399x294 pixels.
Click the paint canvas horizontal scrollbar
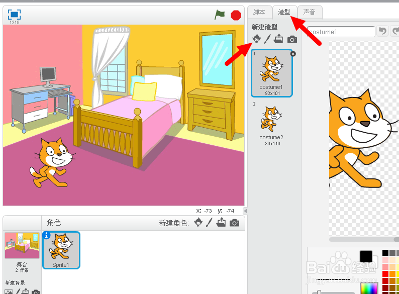point(364,239)
